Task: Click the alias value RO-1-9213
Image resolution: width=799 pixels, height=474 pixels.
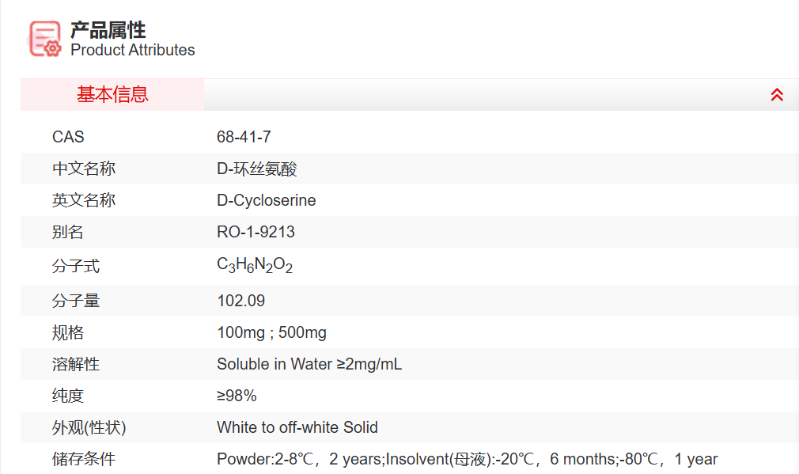Action: point(256,232)
